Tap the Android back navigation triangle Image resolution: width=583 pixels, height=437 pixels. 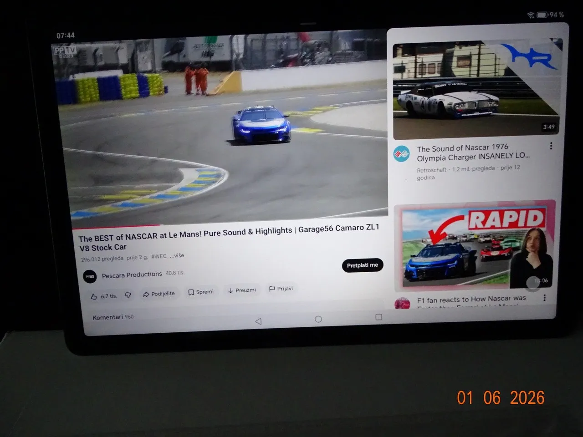(x=258, y=321)
